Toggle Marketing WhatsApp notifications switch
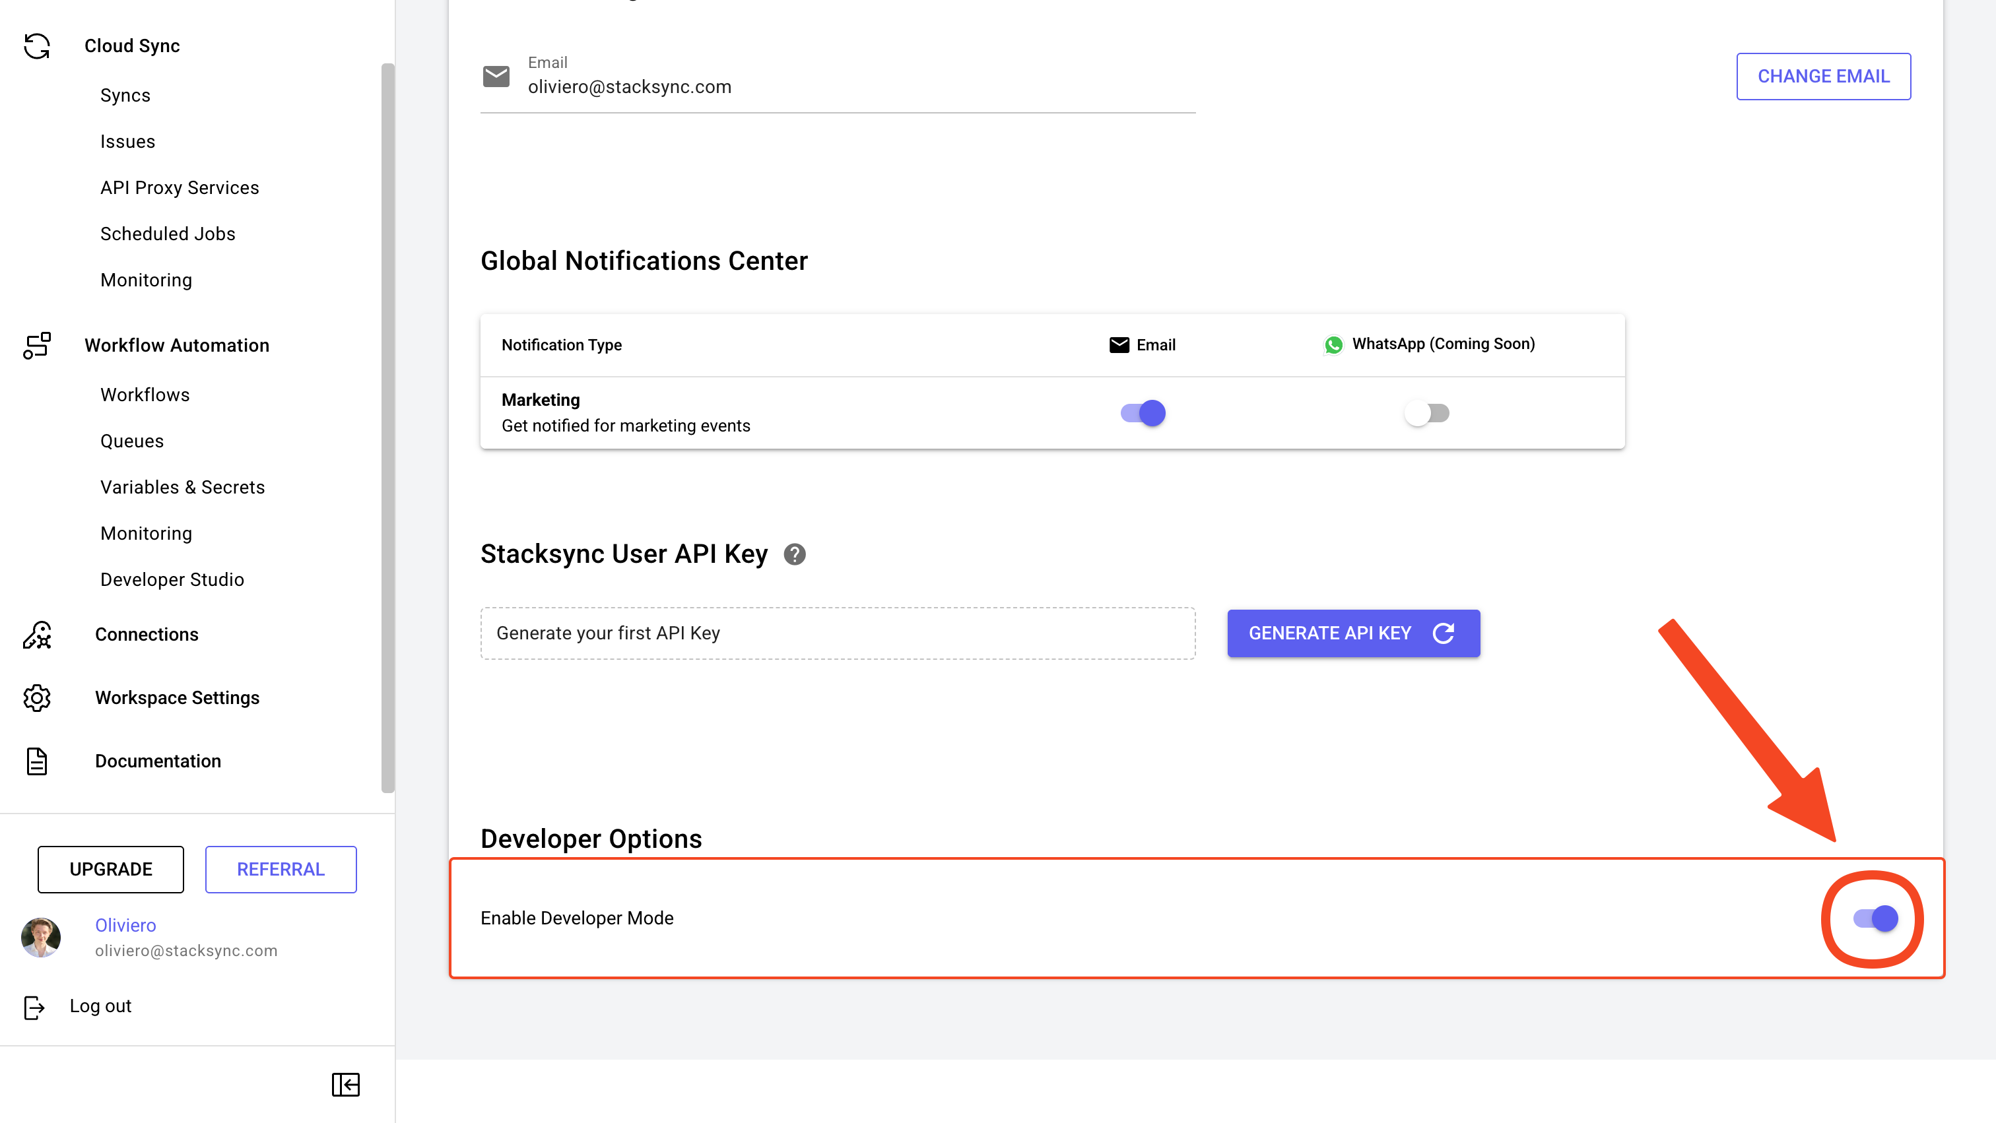This screenshot has height=1123, width=1996. pyautogui.click(x=1426, y=413)
